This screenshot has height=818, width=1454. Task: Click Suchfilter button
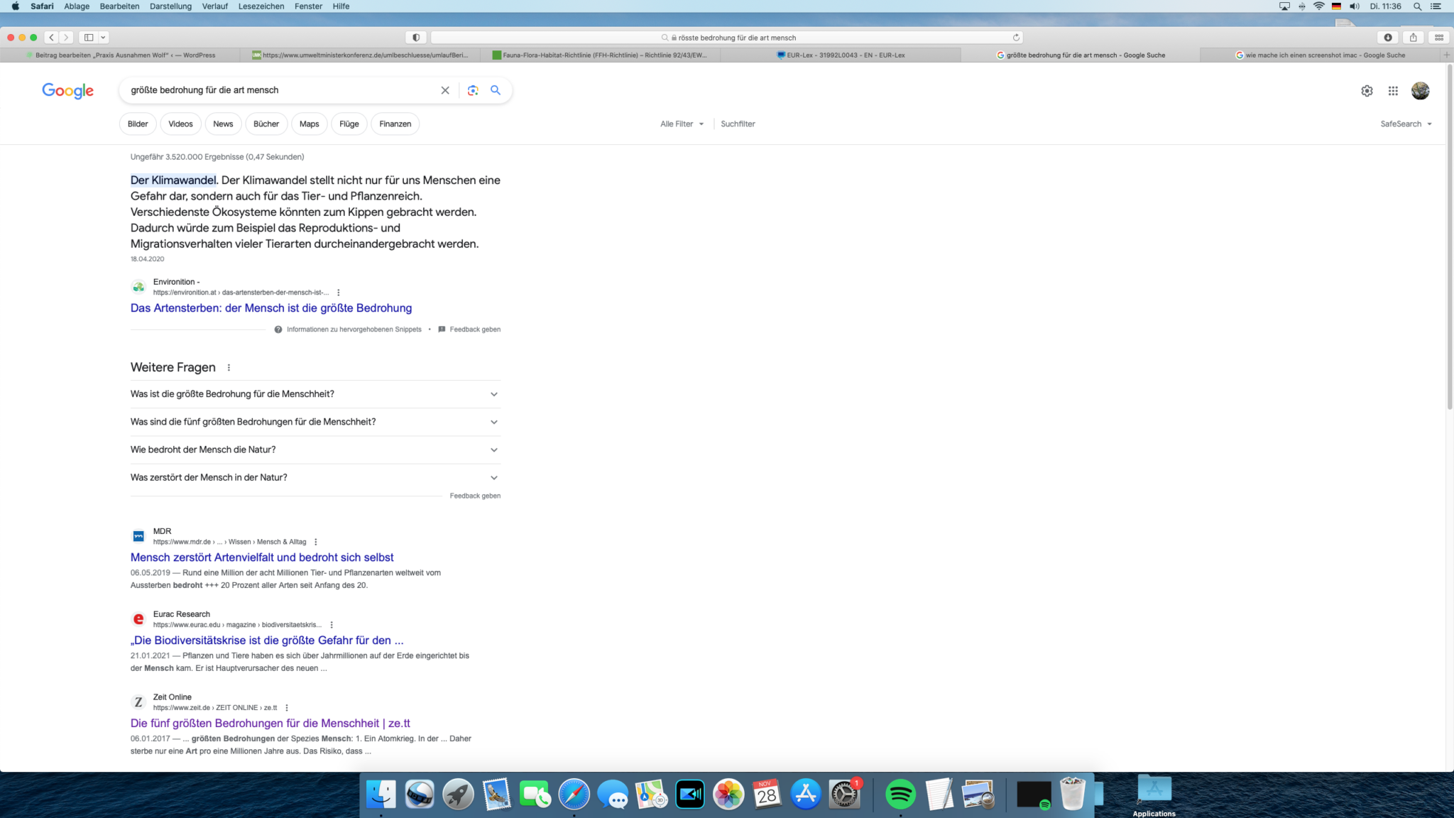(738, 124)
